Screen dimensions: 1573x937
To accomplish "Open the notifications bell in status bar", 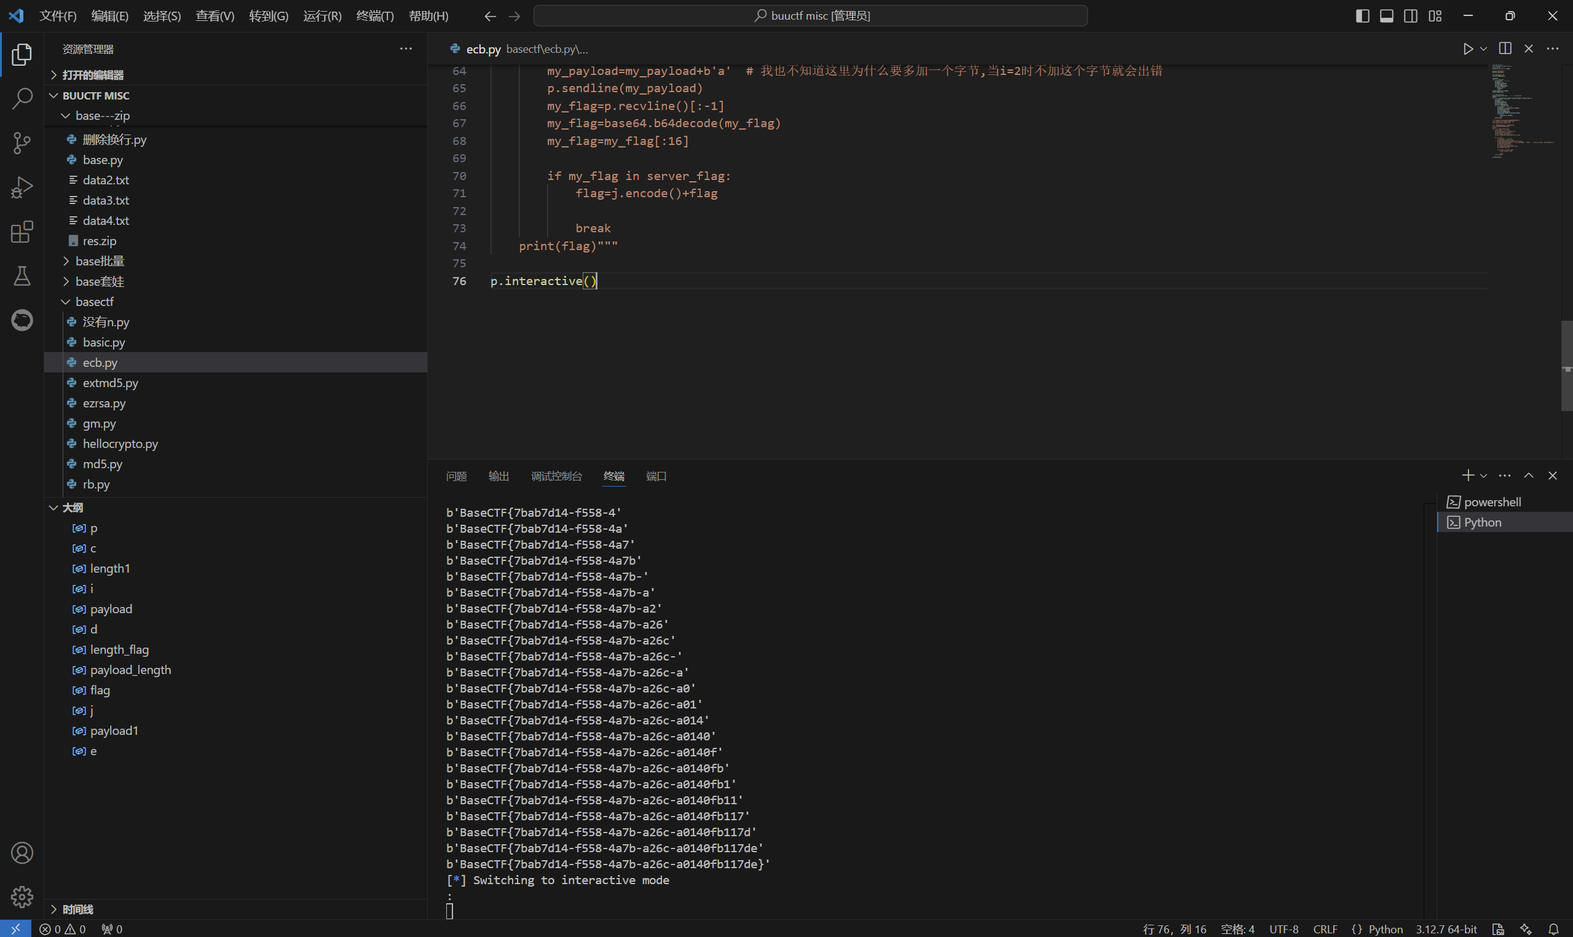I will tap(1553, 929).
